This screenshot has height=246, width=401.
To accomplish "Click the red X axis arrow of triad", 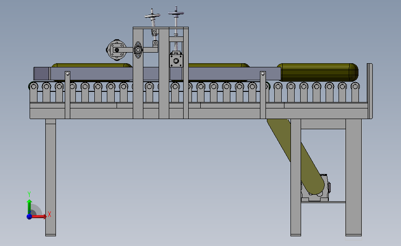I will click(39, 216).
